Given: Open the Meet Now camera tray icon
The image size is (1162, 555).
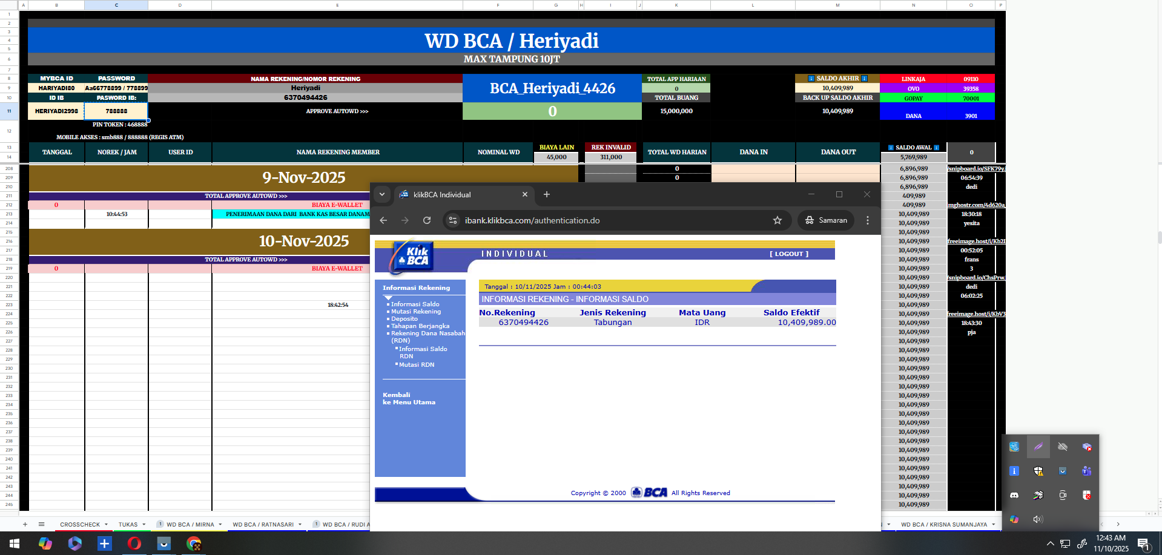Looking at the screenshot, I should (1063, 495).
